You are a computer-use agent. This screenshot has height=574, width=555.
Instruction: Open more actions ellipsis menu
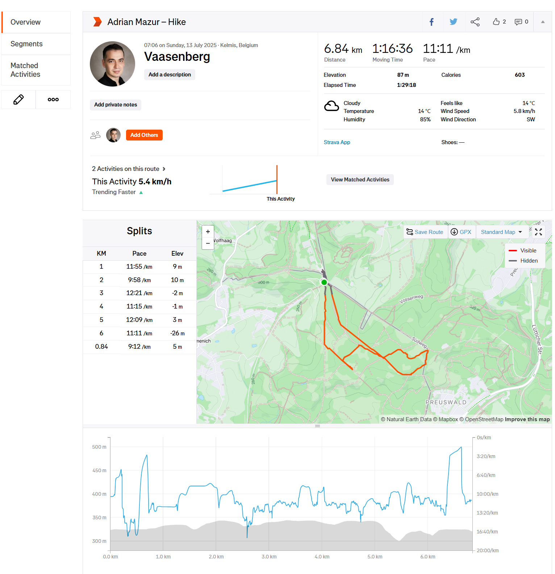pyautogui.click(x=53, y=100)
